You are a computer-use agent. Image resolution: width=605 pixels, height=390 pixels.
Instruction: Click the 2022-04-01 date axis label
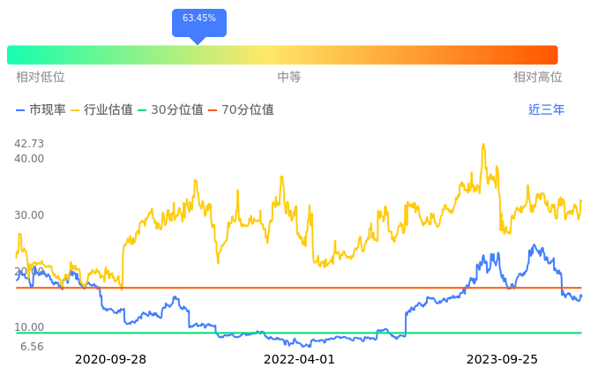coord(300,360)
